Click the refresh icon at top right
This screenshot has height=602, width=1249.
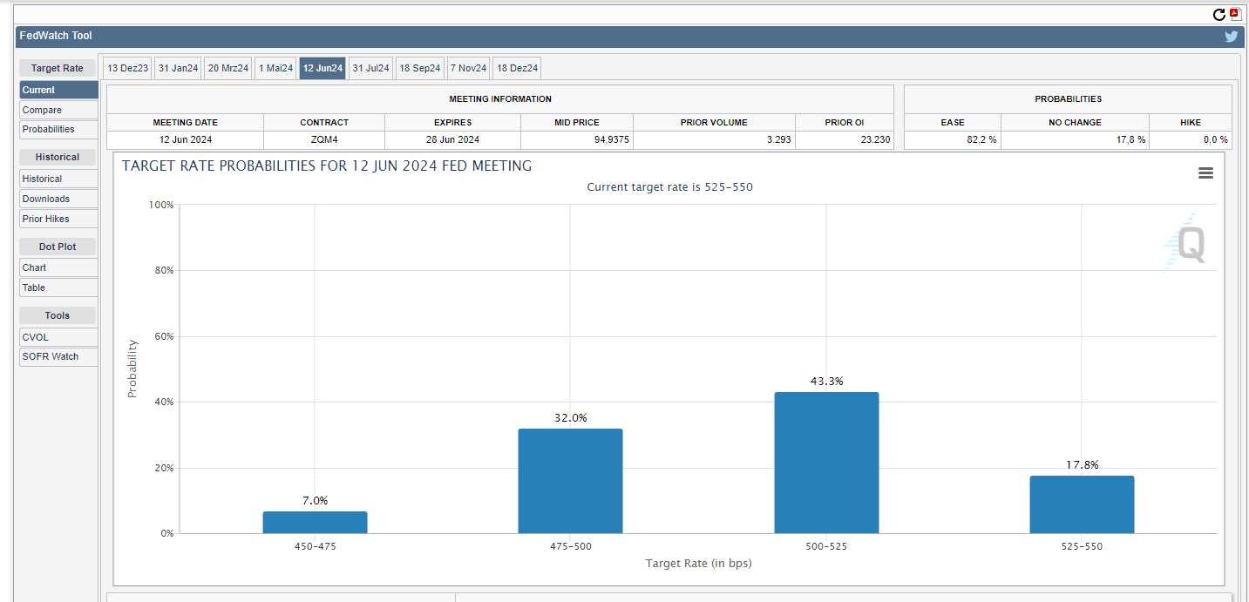tap(1219, 14)
